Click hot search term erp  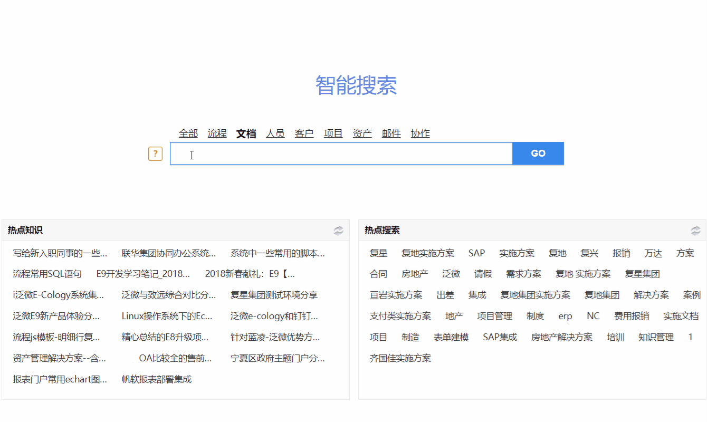566,316
